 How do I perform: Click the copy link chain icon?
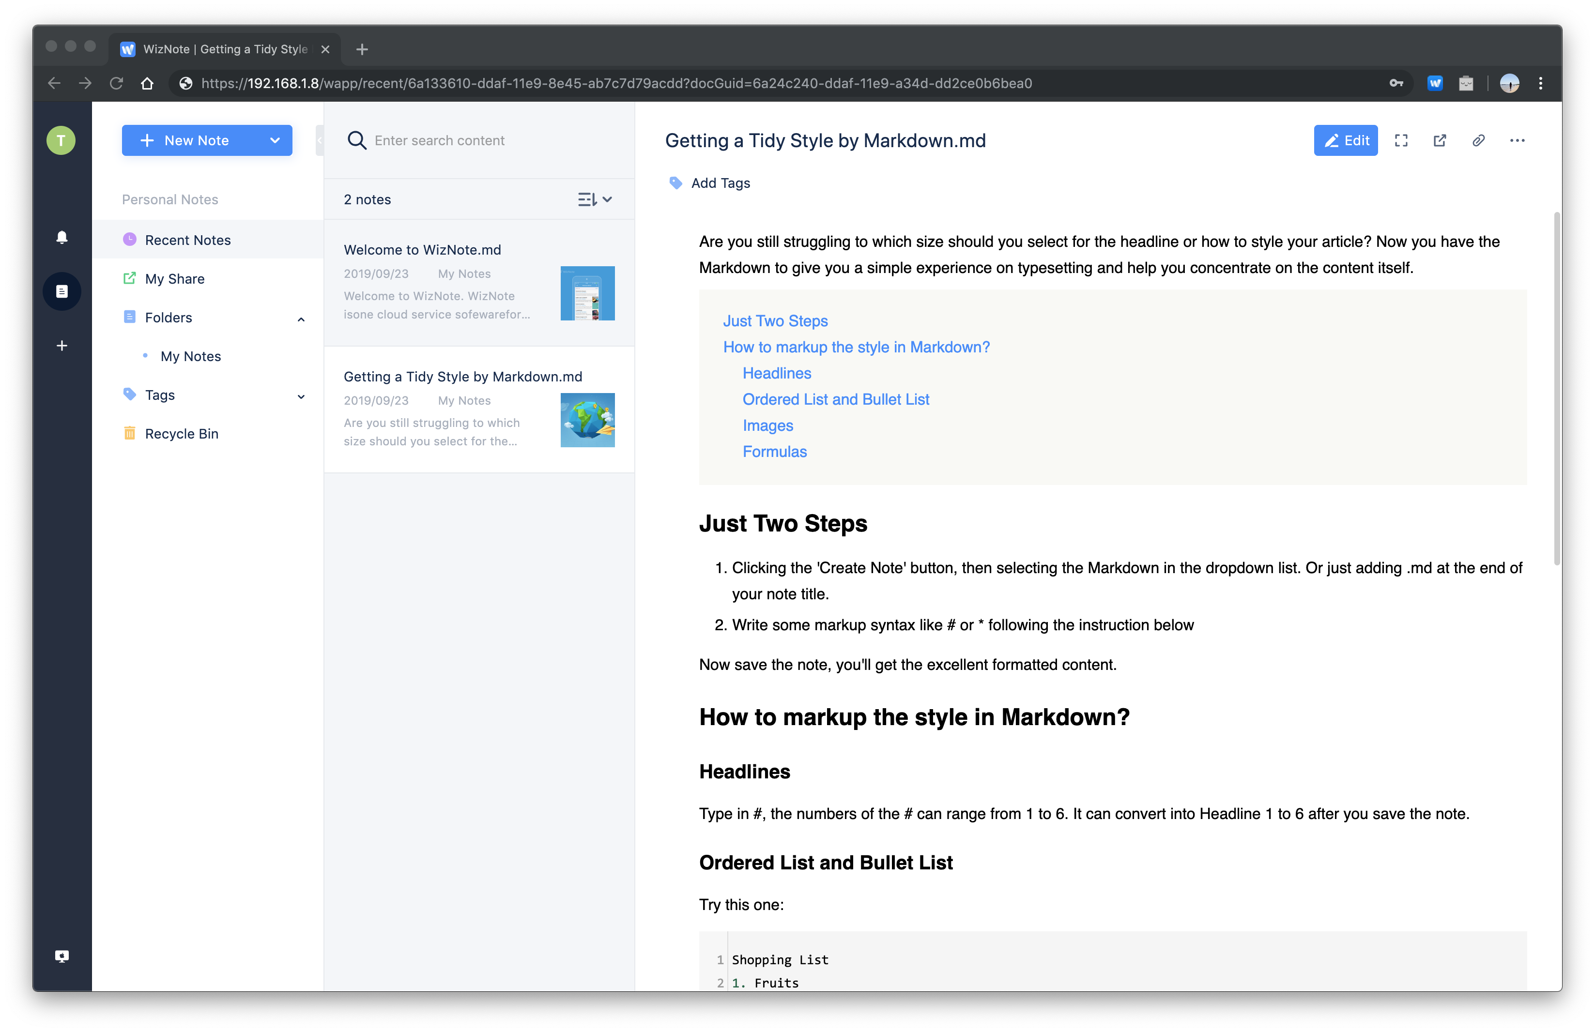click(1478, 141)
